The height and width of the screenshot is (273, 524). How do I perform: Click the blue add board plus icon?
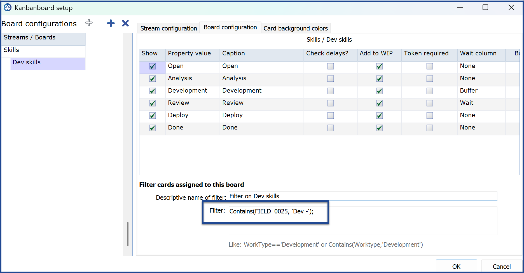[x=111, y=23]
